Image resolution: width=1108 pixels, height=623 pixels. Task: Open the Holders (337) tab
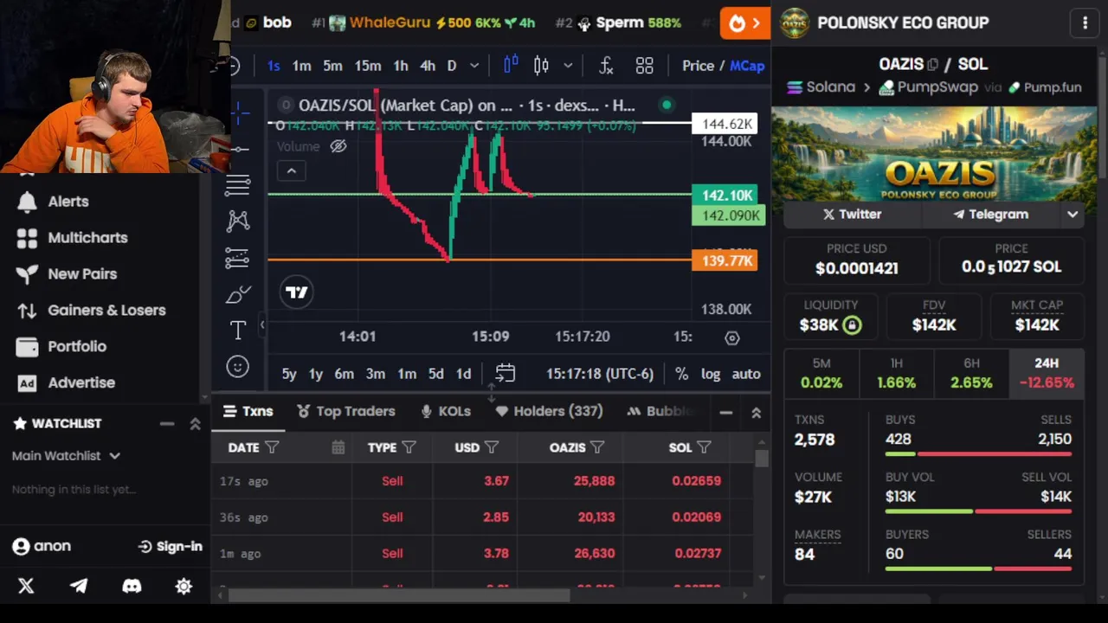pos(549,412)
